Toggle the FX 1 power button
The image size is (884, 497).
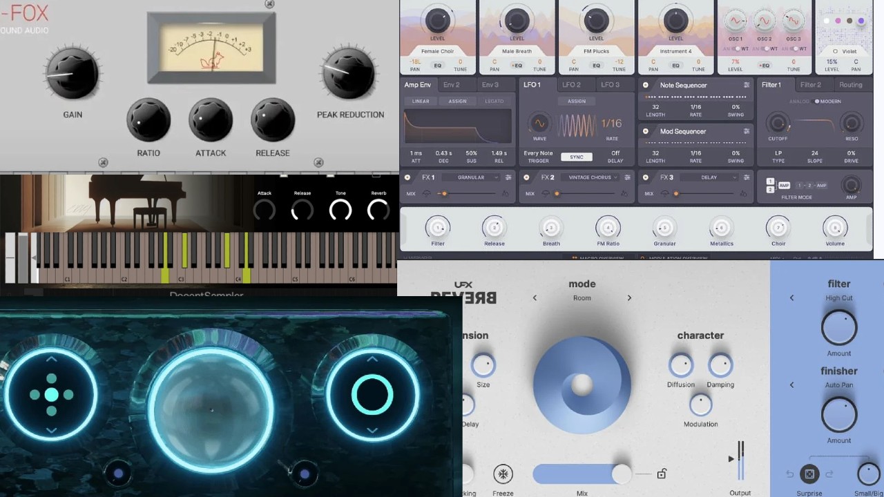coord(407,177)
